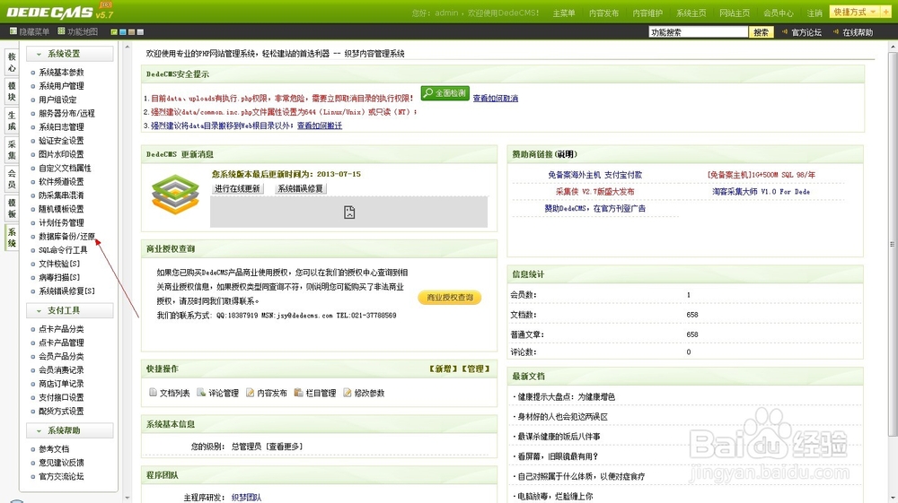Image resolution: width=898 pixels, height=503 pixels.
Task: Click 新增 in quick actions header
Action: click(x=444, y=369)
